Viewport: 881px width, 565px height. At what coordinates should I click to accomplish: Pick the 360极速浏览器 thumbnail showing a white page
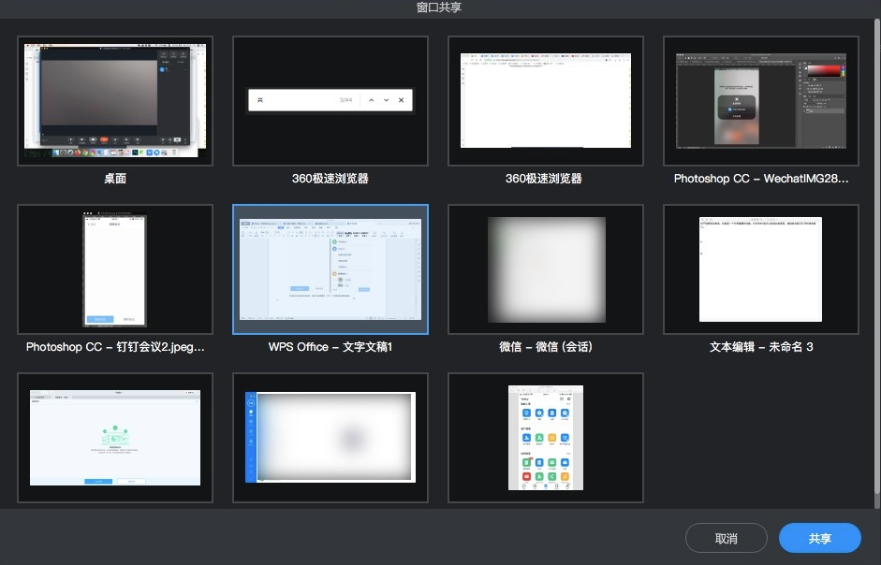pyautogui.click(x=546, y=101)
